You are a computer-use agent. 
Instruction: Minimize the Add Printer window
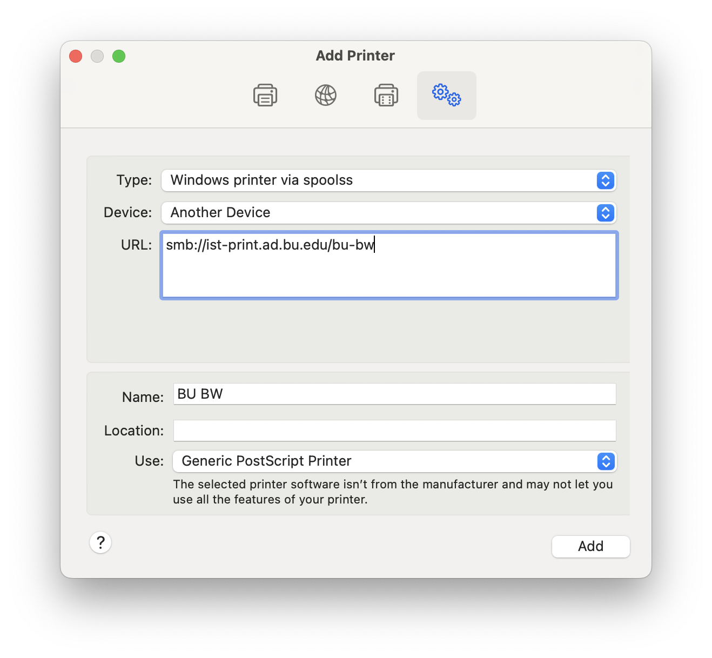coord(97,56)
